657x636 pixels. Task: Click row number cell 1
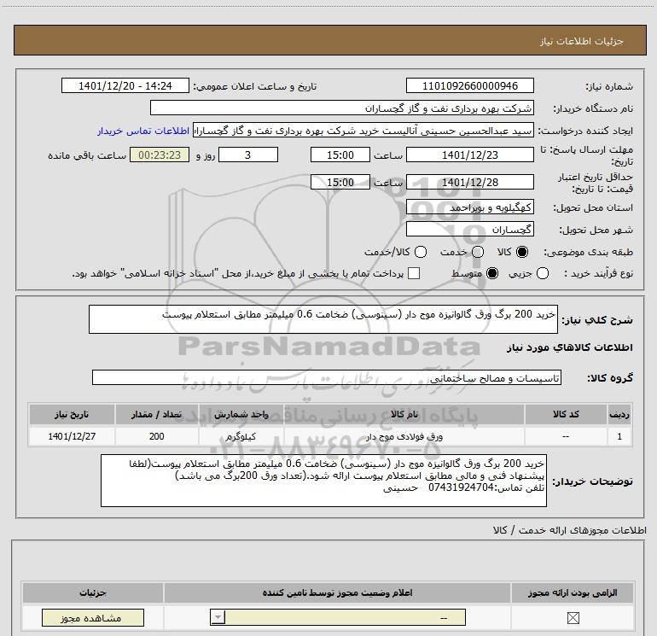click(x=619, y=436)
